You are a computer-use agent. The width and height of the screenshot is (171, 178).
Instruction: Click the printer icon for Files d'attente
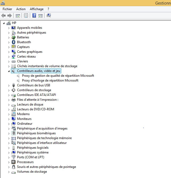(x=14, y=100)
